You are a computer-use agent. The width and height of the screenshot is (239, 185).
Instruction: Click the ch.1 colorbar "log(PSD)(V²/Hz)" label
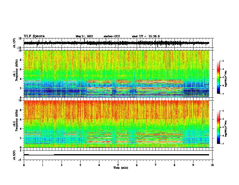coord(226,79)
